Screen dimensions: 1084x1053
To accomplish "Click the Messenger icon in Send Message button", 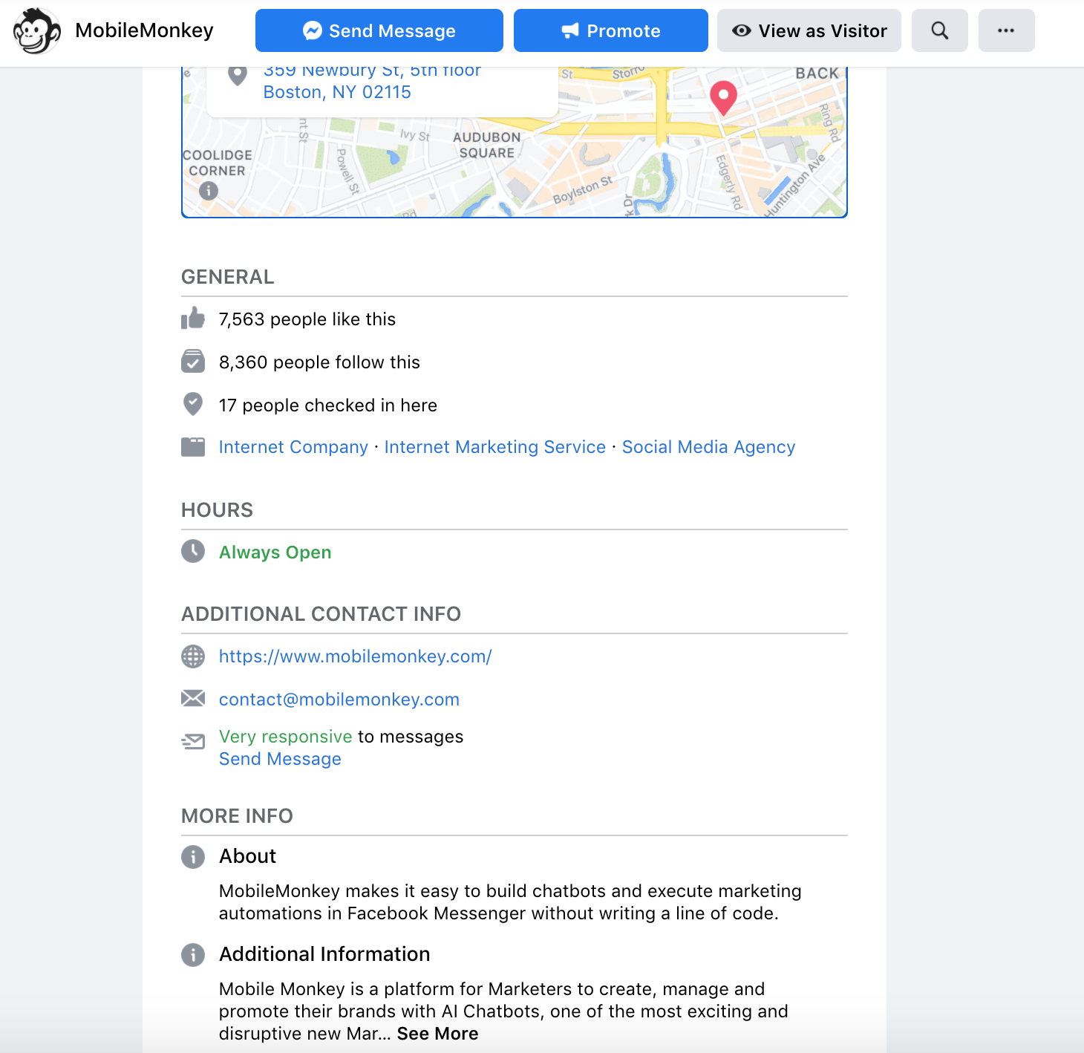I will point(313,30).
